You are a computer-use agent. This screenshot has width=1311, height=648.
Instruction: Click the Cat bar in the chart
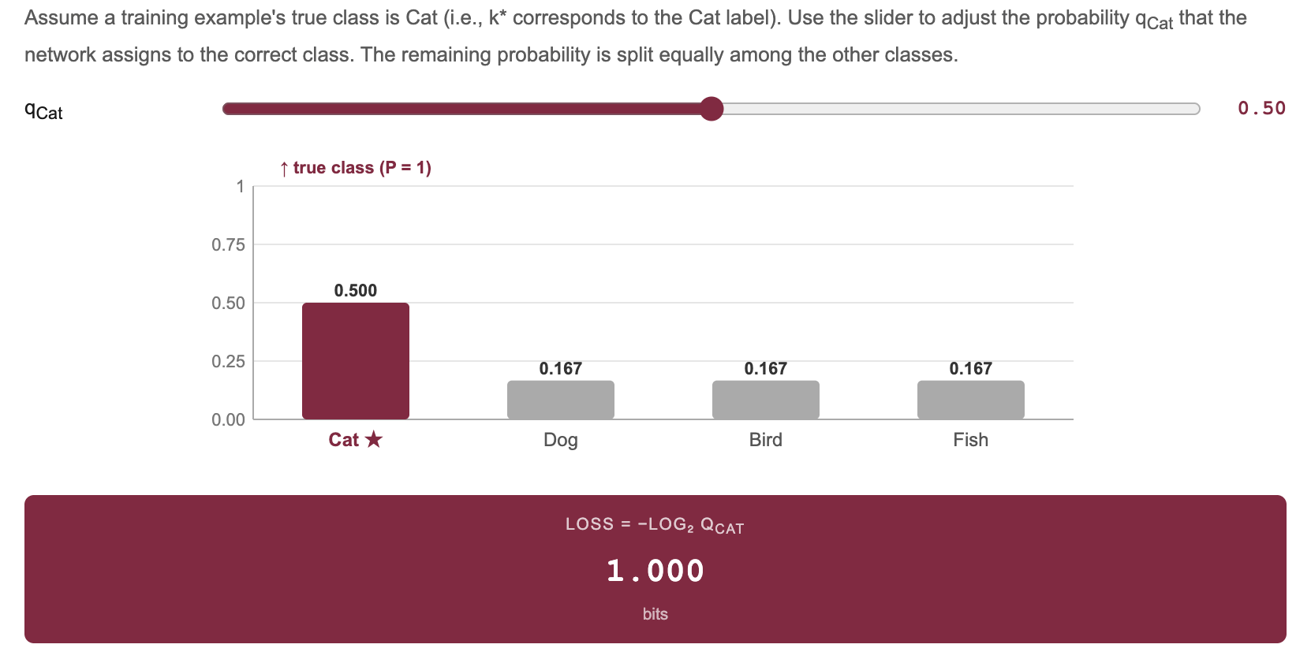pyautogui.click(x=355, y=359)
